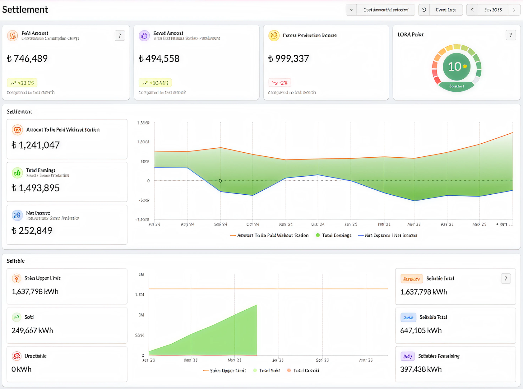Open the Jun 2025 date picker

pyautogui.click(x=493, y=10)
